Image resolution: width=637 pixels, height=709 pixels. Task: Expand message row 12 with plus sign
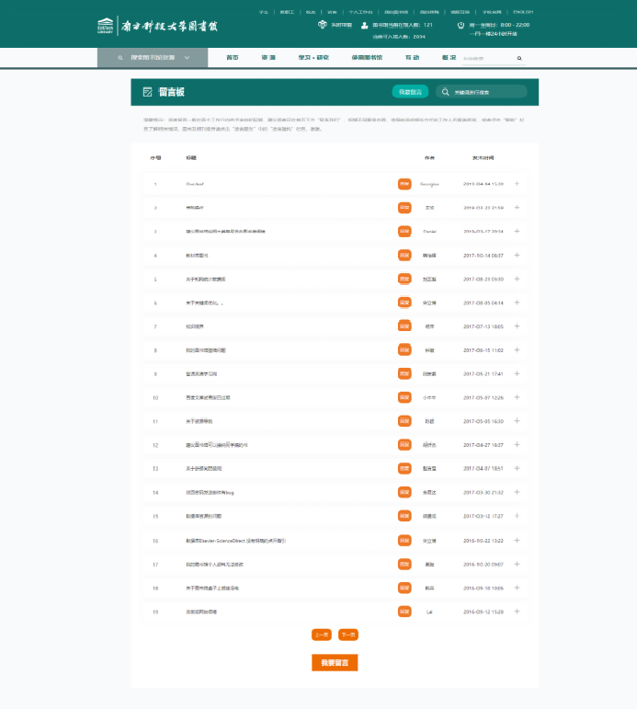[x=518, y=445]
